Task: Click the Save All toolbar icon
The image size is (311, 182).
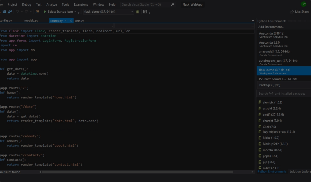Action: [x=10, y=12]
